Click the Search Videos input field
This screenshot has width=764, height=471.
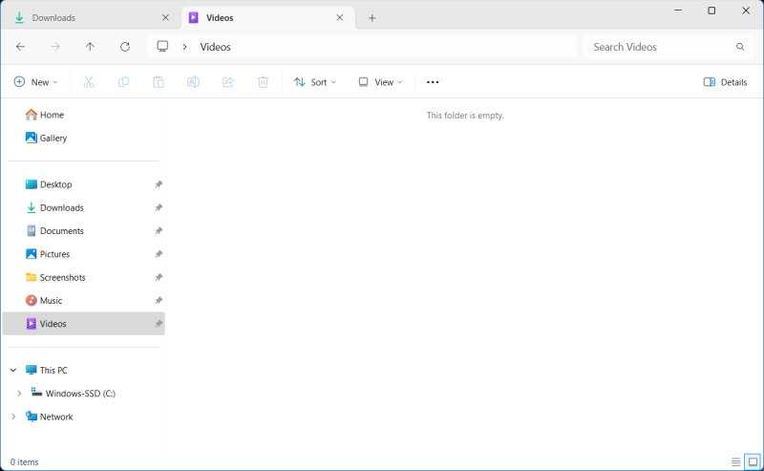(659, 47)
